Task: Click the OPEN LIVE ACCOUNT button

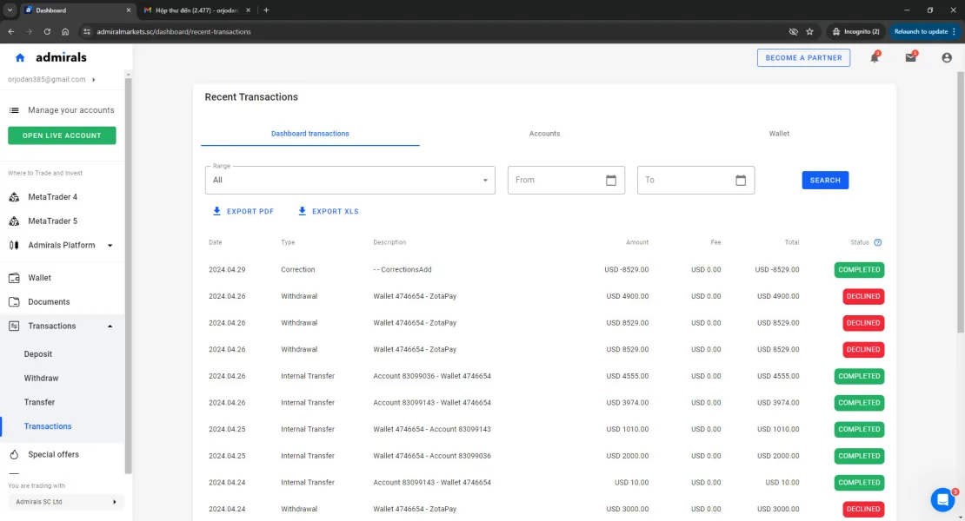Action: tap(62, 135)
